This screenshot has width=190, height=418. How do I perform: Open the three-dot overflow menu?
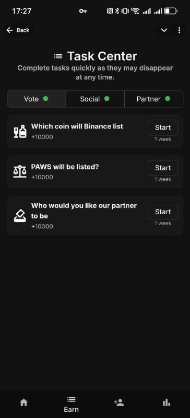(180, 30)
